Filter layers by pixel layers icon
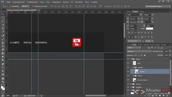172x97 pixels. [x=149, y=48]
